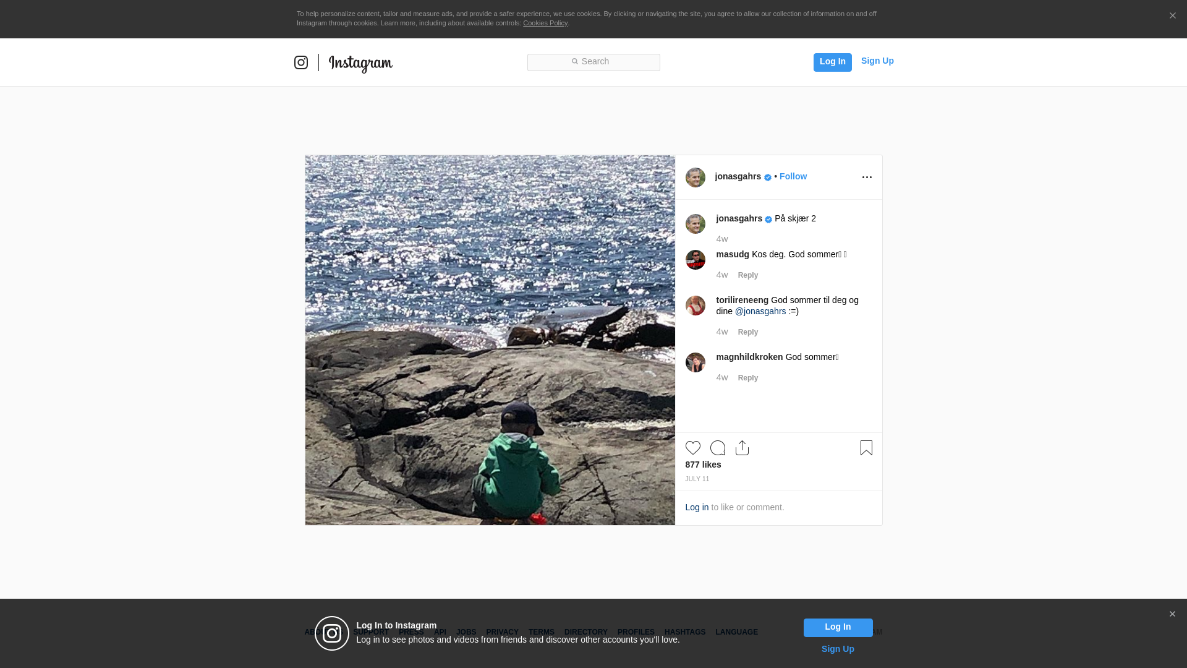This screenshot has height=668, width=1187.
Task: Click the heart like icon
Action: point(692,448)
